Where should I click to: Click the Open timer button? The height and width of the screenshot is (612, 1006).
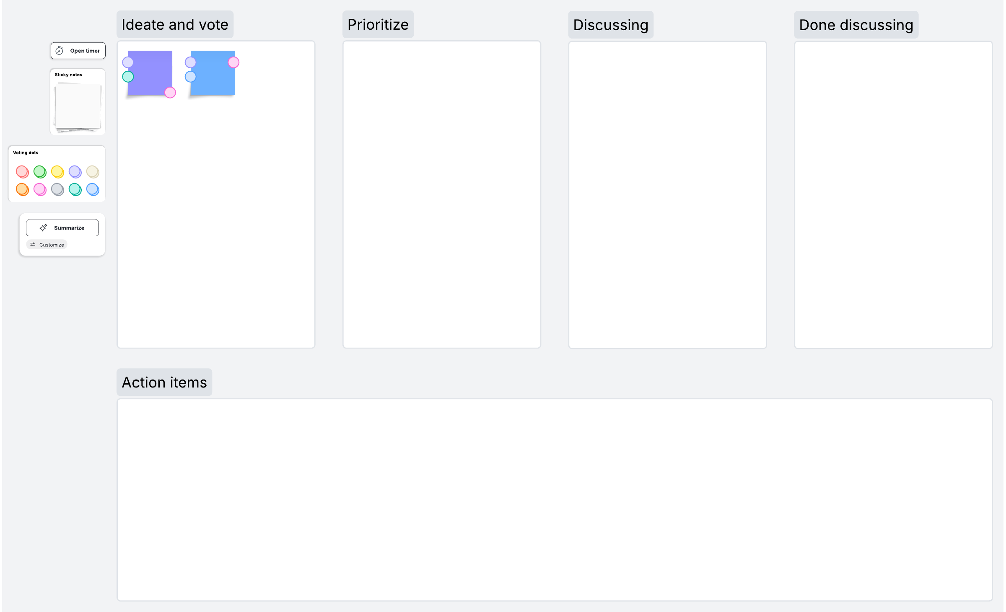click(78, 51)
